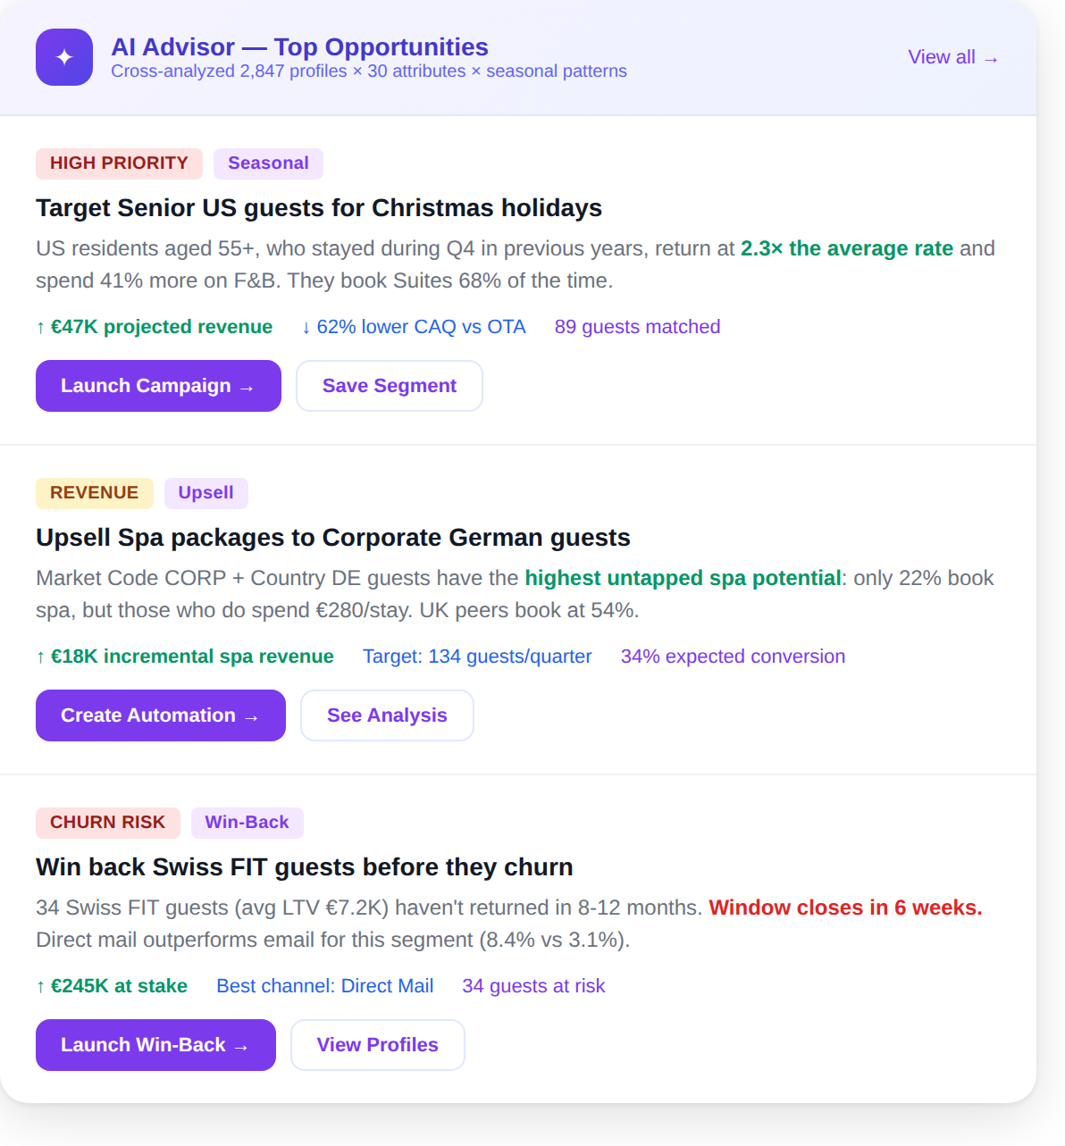
Task: Select the HIGH PRIORITY badge
Action: tap(119, 163)
